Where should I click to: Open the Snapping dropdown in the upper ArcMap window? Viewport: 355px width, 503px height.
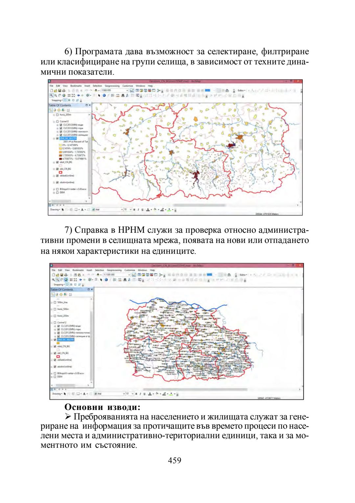coord(57,100)
